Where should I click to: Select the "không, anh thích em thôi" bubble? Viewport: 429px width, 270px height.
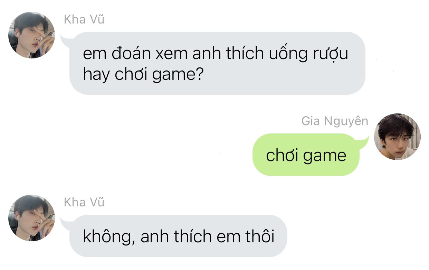point(178,236)
